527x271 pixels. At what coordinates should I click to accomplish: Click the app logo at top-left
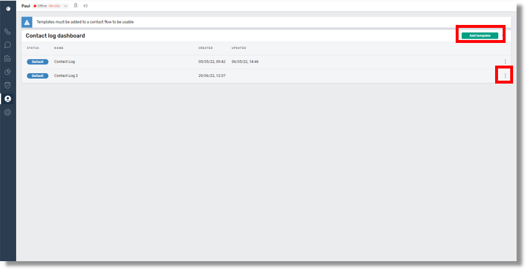(x=8, y=9)
